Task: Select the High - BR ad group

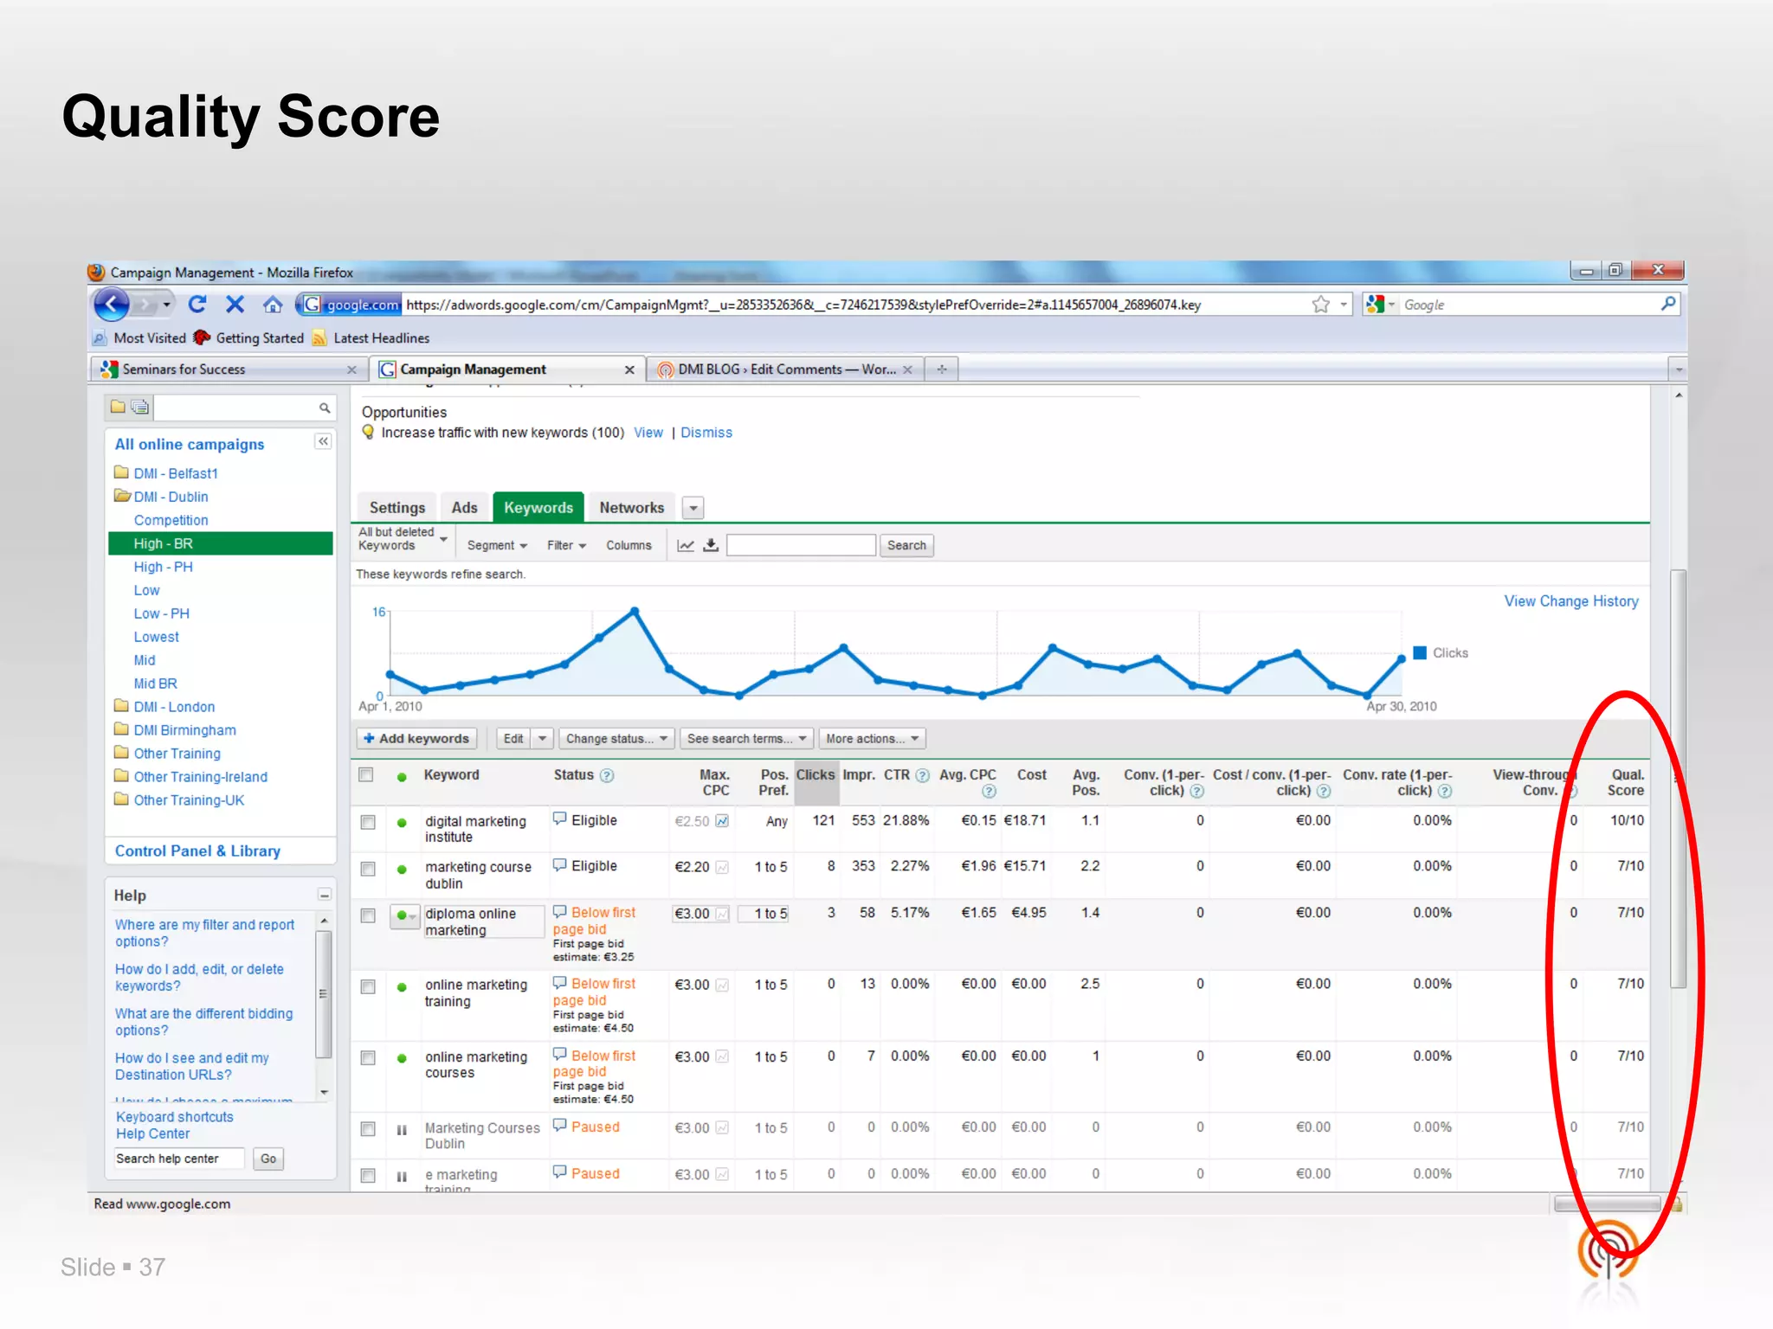Action: click(221, 543)
